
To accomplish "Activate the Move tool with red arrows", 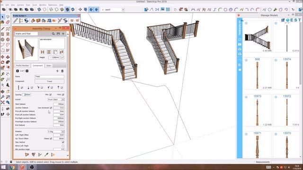I will 2,57.
